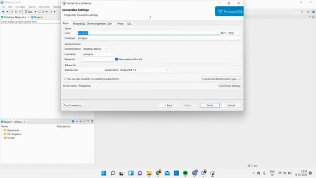Click Connection details (name, type...) button

[221, 79]
